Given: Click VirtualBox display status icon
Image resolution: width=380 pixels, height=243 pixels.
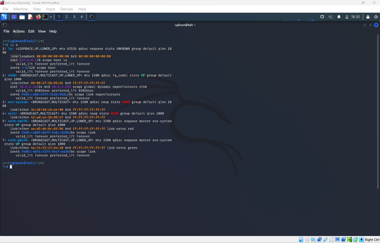Looking at the screenshot, I should pos(338,240).
